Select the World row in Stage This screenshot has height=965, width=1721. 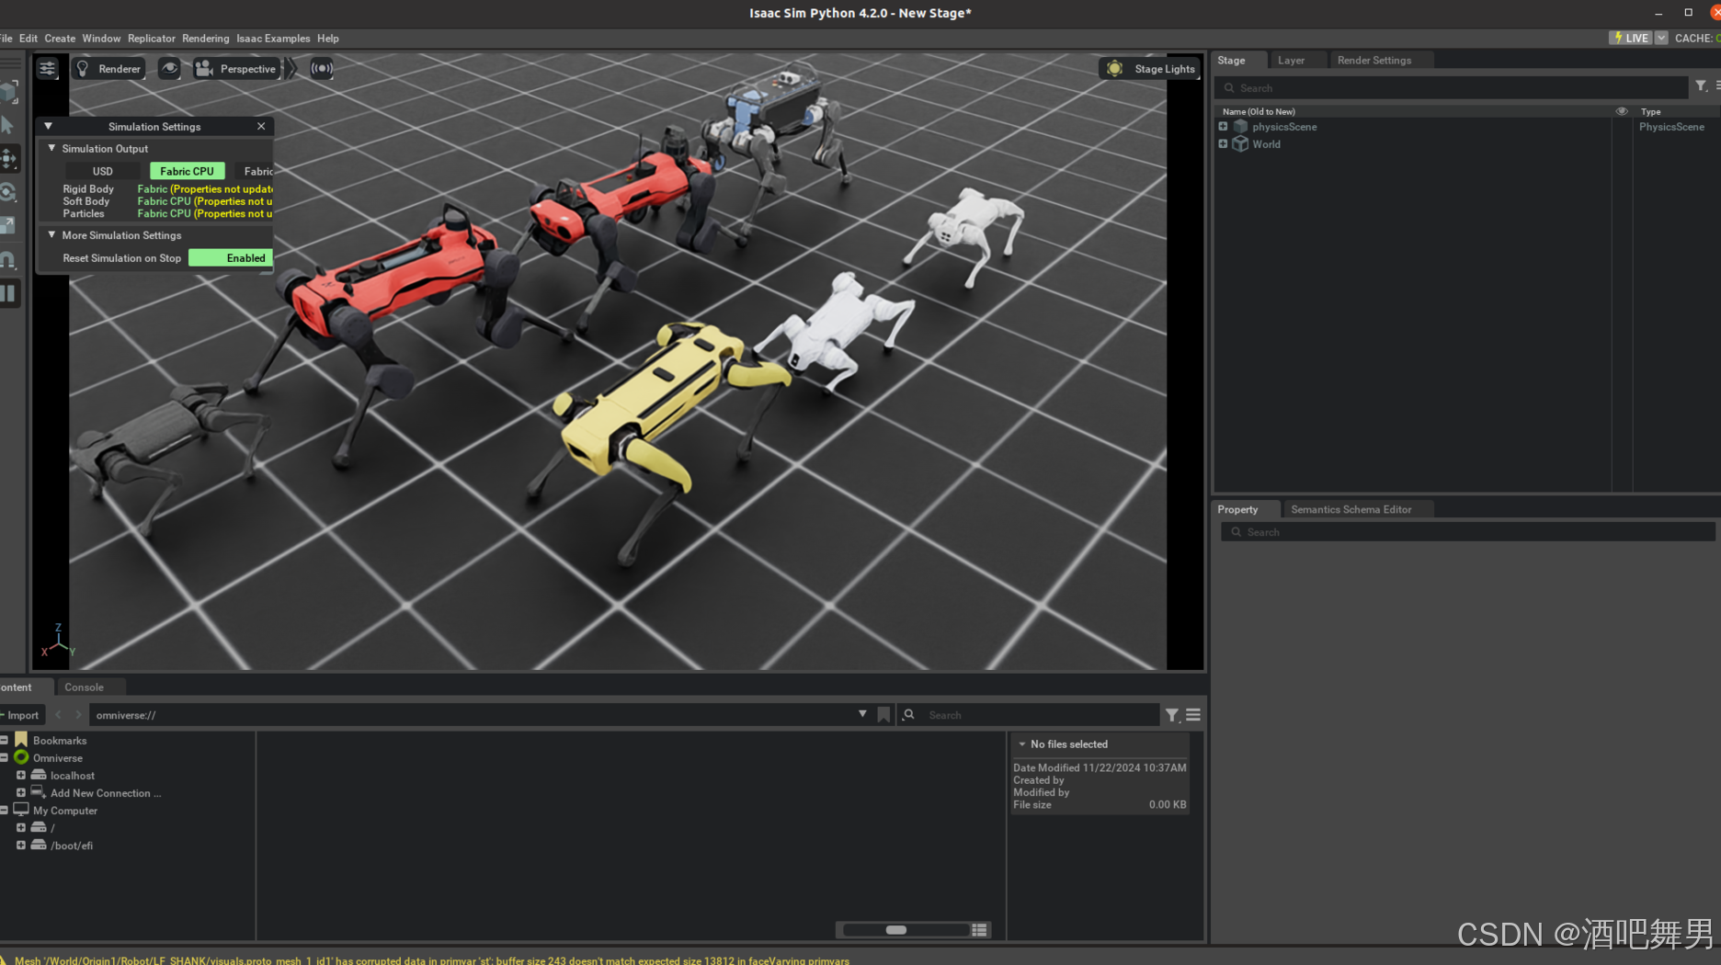(x=1466, y=144)
